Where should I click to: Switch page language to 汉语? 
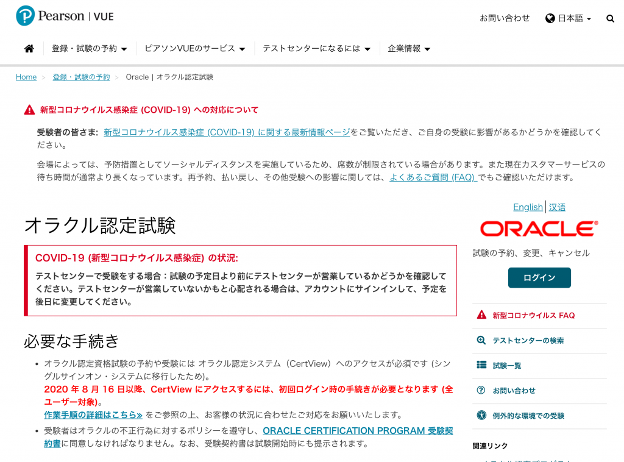click(x=557, y=207)
